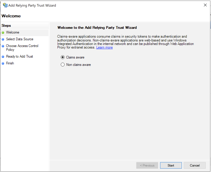This screenshot has height=172, width=211.
Task: Click the green bullet beside the Welcome step
Action: 3,33
